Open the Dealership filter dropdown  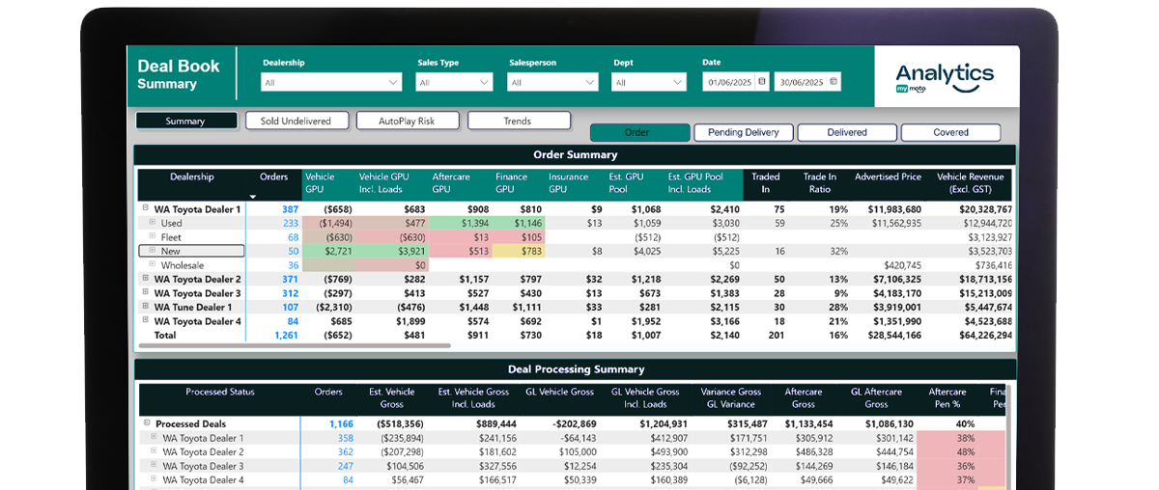(x=331, y=82)
